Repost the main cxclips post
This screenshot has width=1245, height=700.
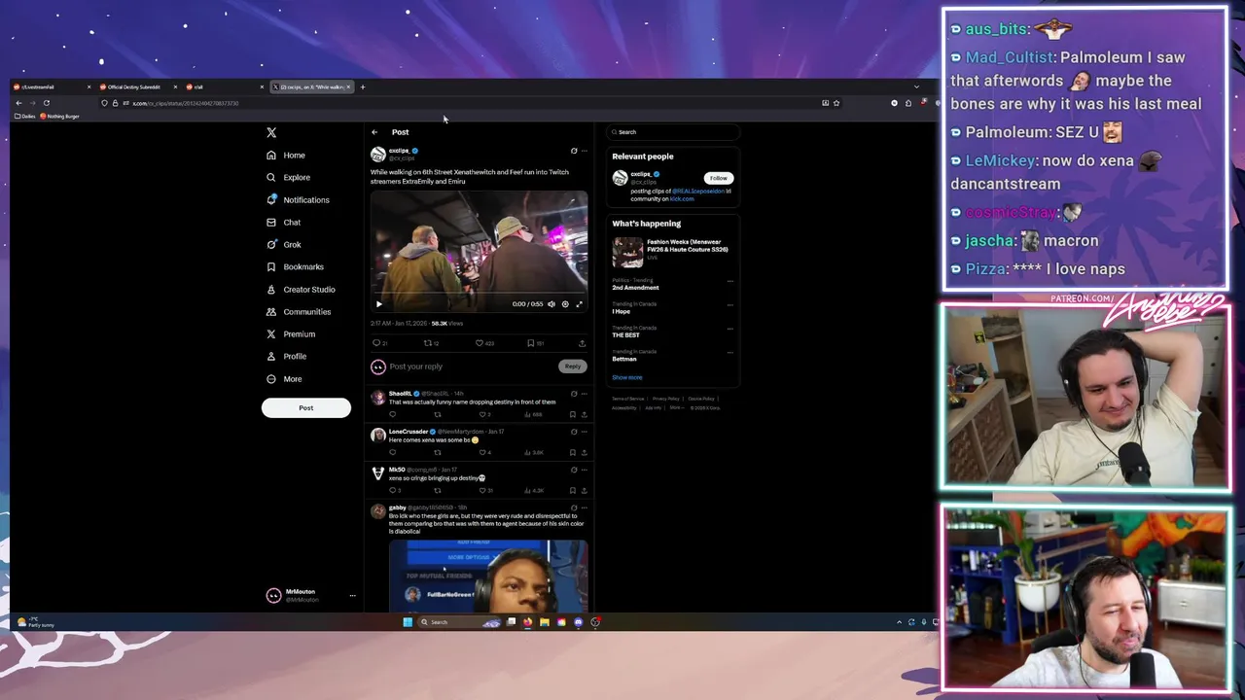428,343
